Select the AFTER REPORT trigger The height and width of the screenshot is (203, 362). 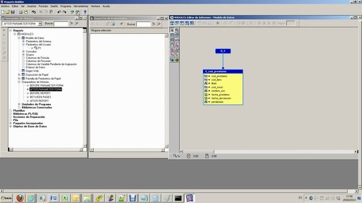(x=39, y=101)
